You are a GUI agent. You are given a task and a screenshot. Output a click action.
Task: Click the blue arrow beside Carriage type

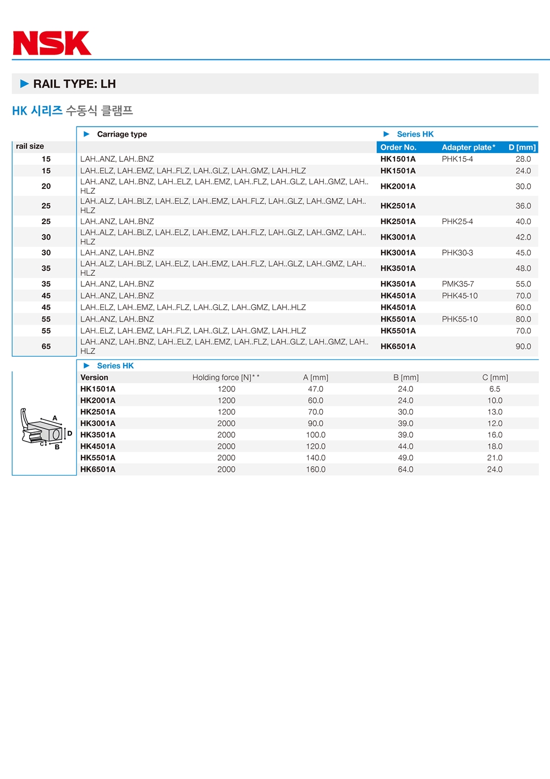point(86,134)
